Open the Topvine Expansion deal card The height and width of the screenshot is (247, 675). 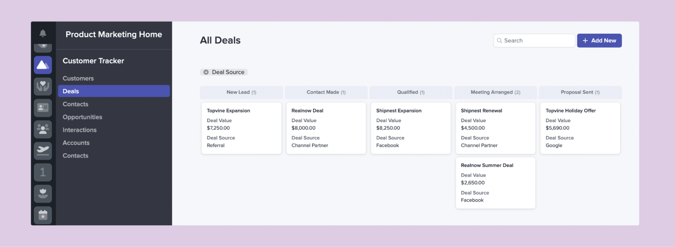241,128
